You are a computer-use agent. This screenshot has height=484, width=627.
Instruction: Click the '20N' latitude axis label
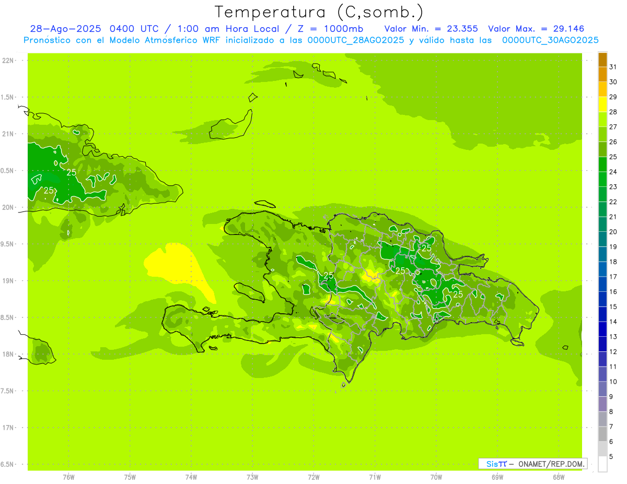(x=8, y=207)
